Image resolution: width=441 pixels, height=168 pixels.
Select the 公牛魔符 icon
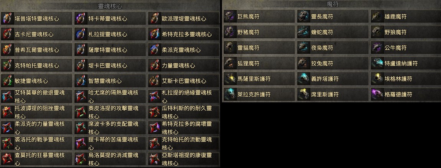pos(377,48)
